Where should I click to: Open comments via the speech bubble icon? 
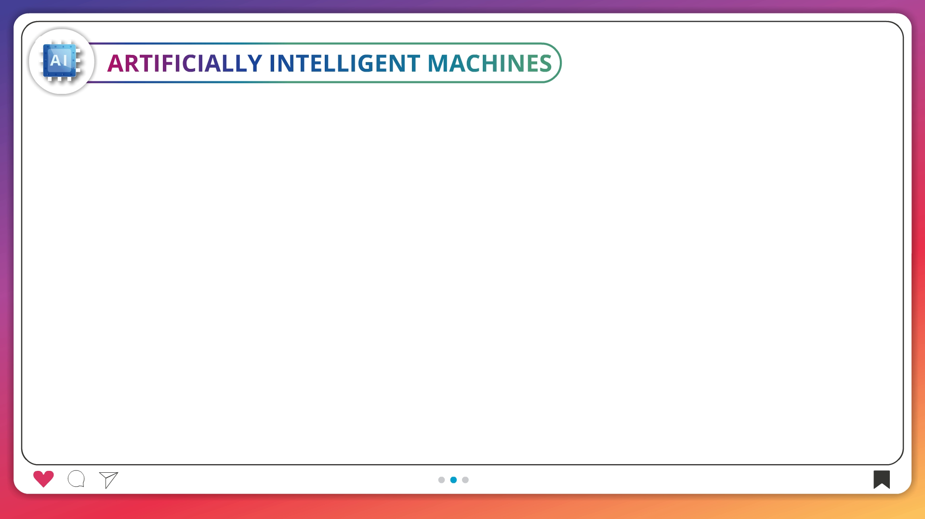tap(76, 479)
